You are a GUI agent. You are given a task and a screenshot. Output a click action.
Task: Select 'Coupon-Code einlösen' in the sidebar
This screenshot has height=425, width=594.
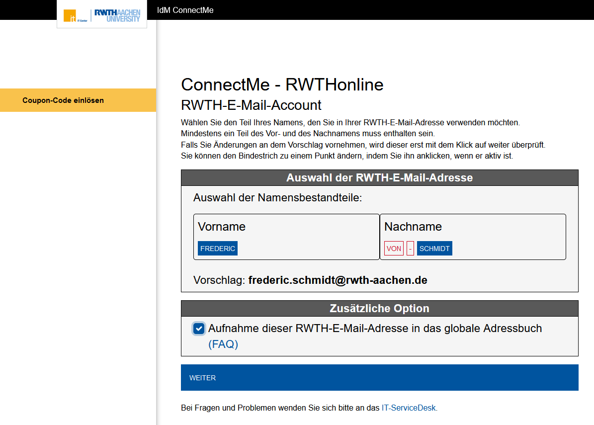63,100
